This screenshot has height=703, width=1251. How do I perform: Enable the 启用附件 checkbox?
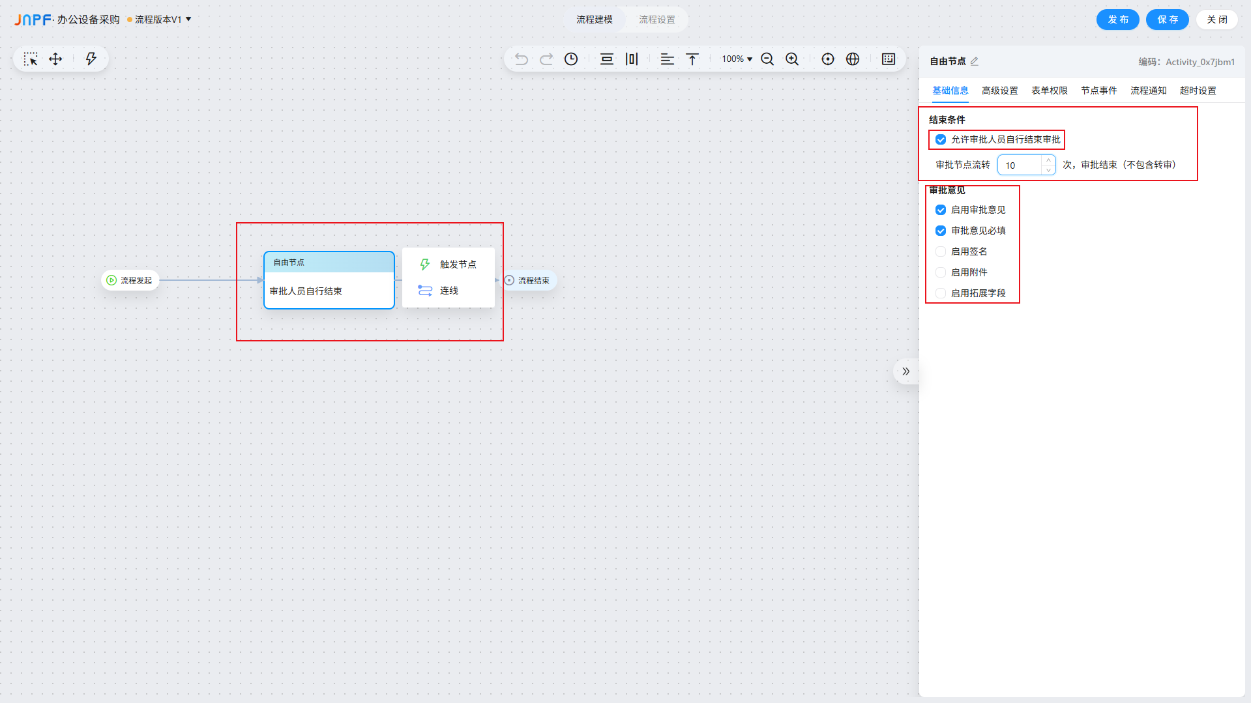(x=941, y=272)
